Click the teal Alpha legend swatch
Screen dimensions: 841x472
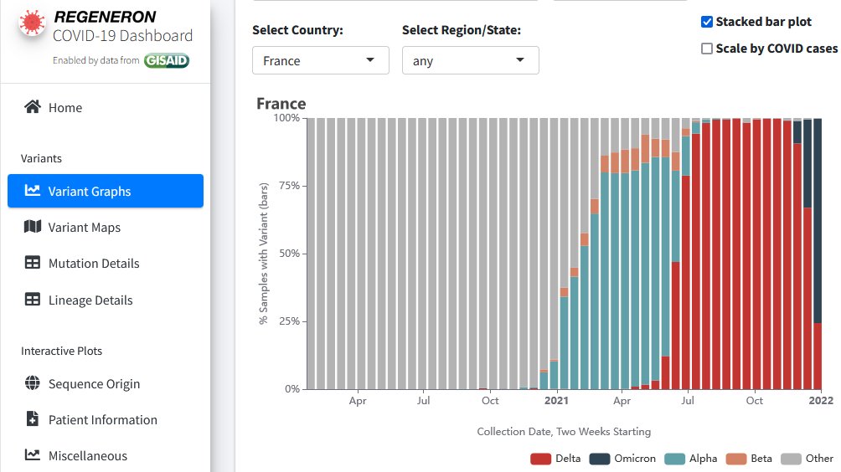[x=675, y=458]
